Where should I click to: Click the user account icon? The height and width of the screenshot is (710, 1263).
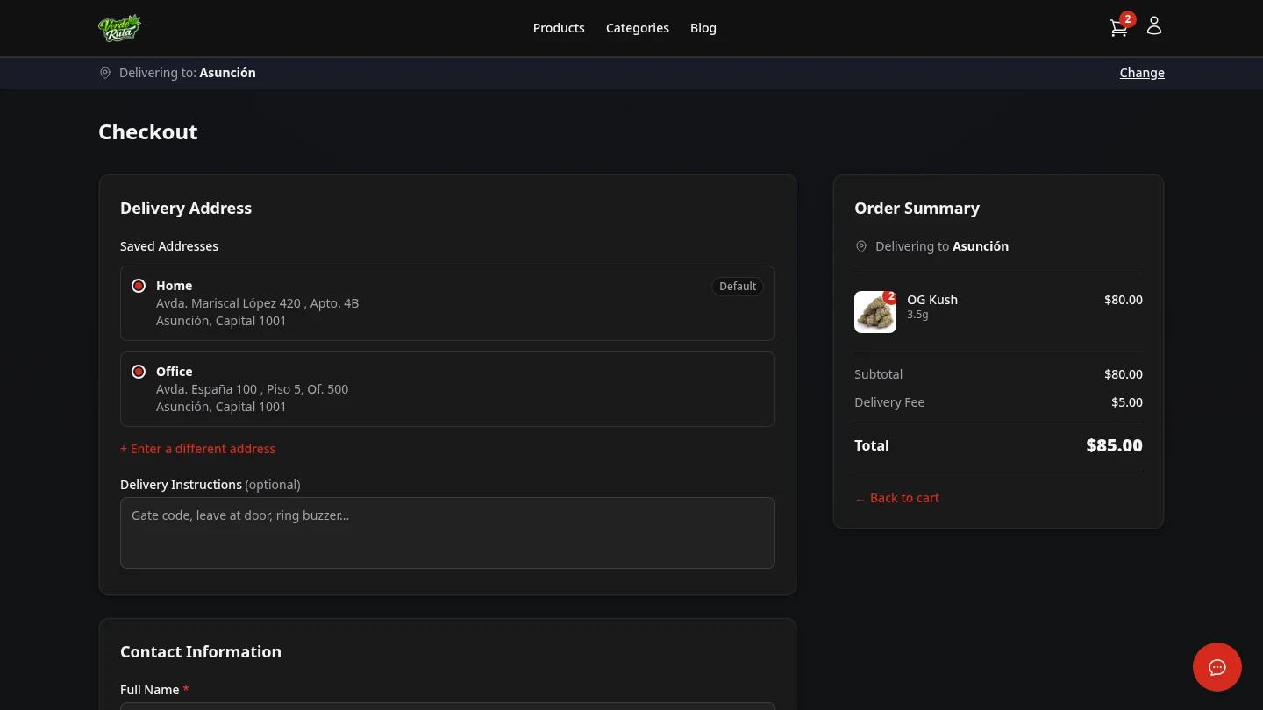point(1153,25)
